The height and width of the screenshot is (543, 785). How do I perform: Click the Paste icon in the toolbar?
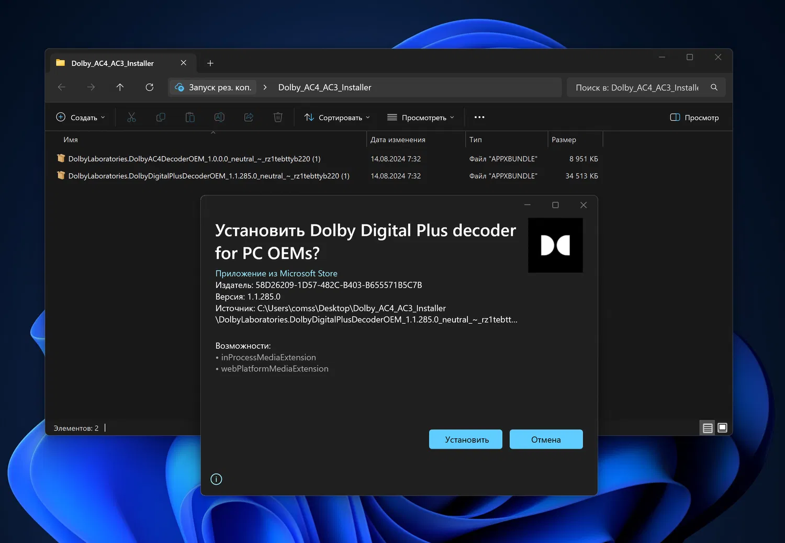(x=190, y=117)
